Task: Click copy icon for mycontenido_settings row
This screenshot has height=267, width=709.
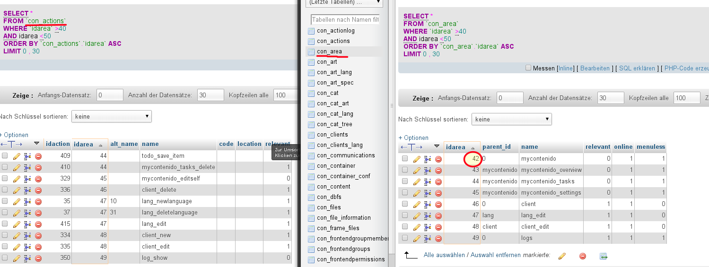Action: 428,193
